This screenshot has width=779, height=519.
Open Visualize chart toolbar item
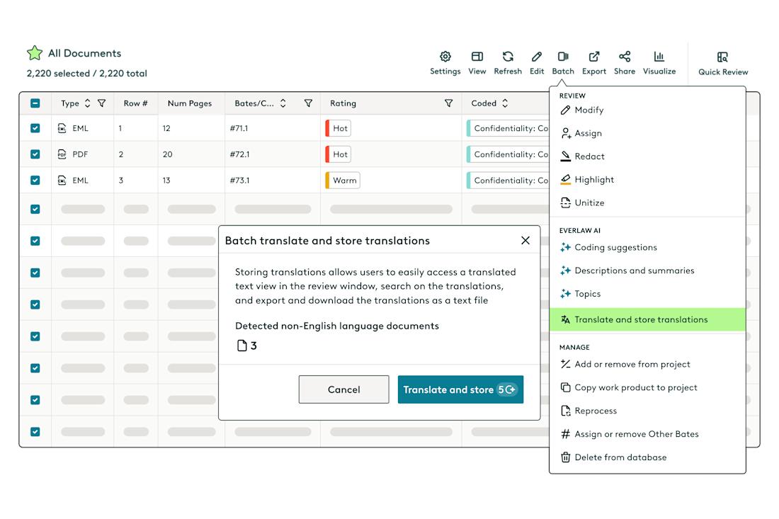coord(659,62)
